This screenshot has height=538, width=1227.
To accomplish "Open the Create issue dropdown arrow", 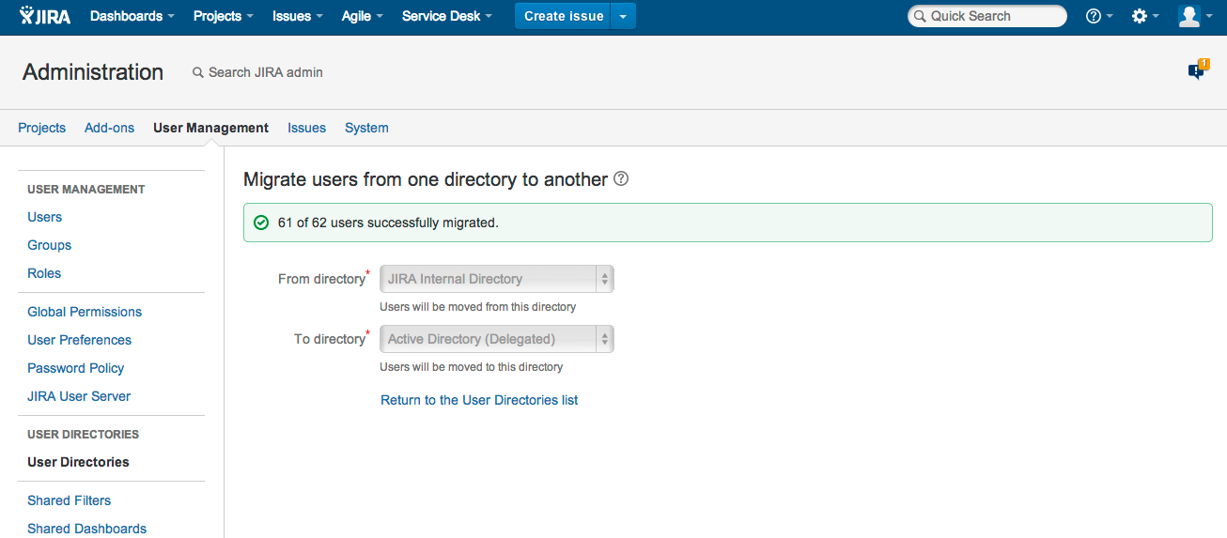I will [x=623, y=16].
